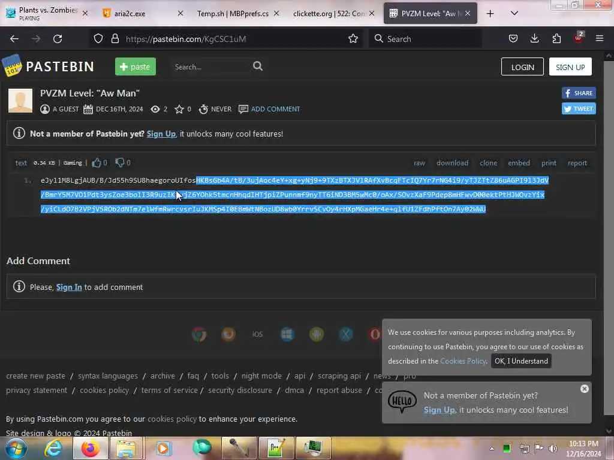Click Firefox taskbar icon
614x460 pixels.
pyautogui.click(x=90, y=448)
